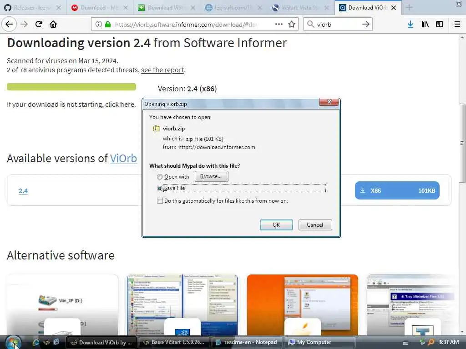
Task: Select the active Download ViOrb tab
Action: tap(367, 8)
